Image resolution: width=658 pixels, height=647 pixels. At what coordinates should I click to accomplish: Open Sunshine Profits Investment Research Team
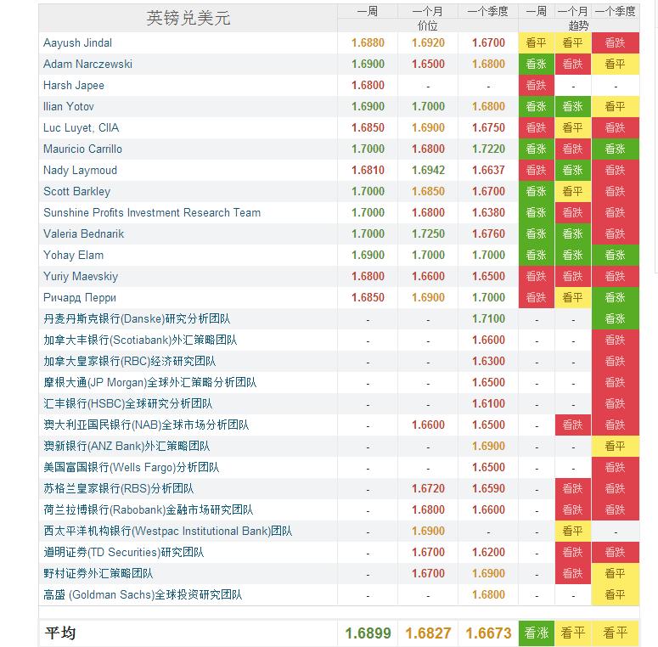152,212
